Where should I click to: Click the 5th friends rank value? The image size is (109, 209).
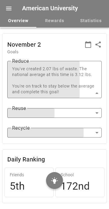point(17,186)
